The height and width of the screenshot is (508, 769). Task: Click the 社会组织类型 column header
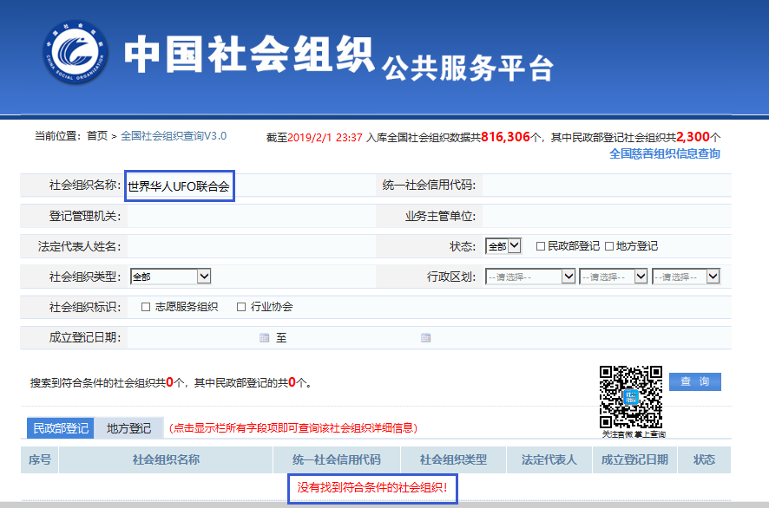coord(453,459)
